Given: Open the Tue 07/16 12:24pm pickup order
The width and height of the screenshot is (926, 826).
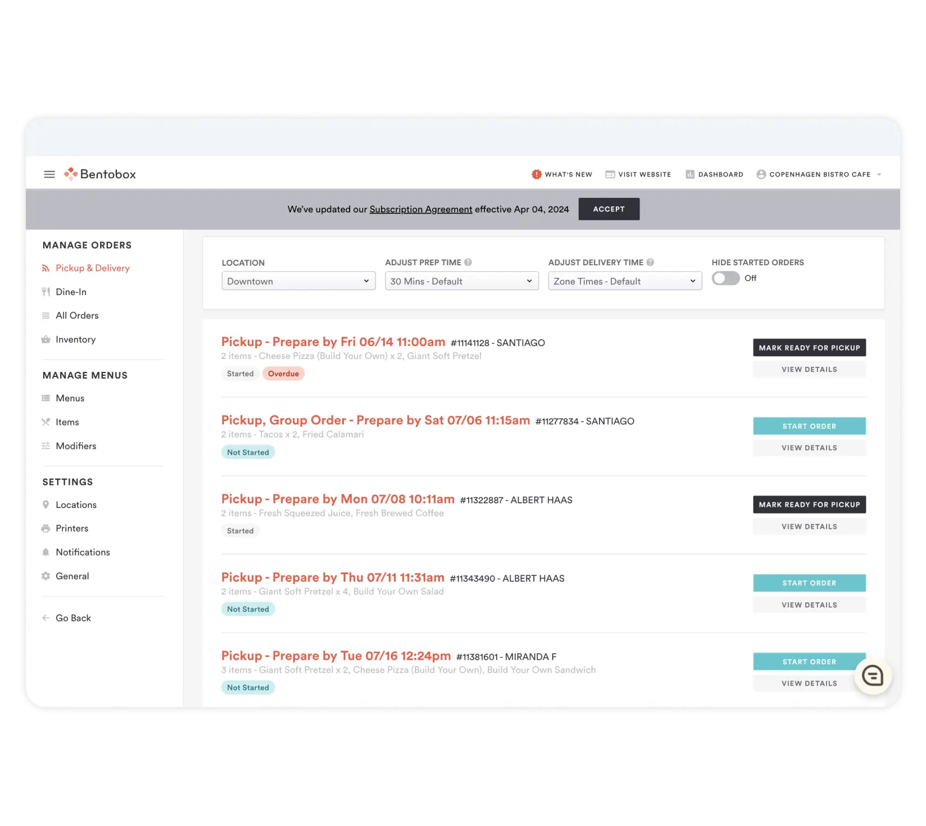Looking at the screenshot, I should (x=336, y=656).
